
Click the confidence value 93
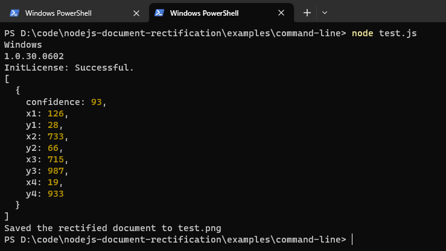97,101
